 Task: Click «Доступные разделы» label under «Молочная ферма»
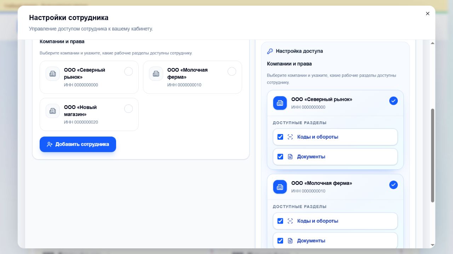click(x=300, y=207)
